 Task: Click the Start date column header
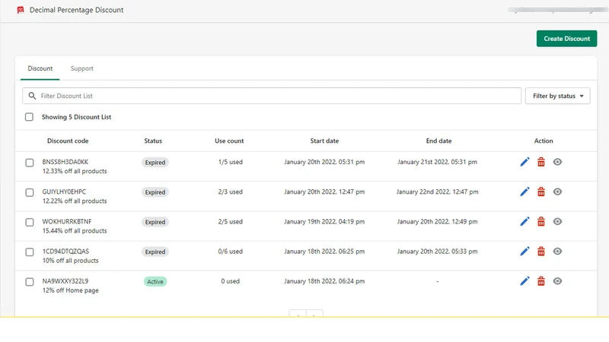point(324,141)
